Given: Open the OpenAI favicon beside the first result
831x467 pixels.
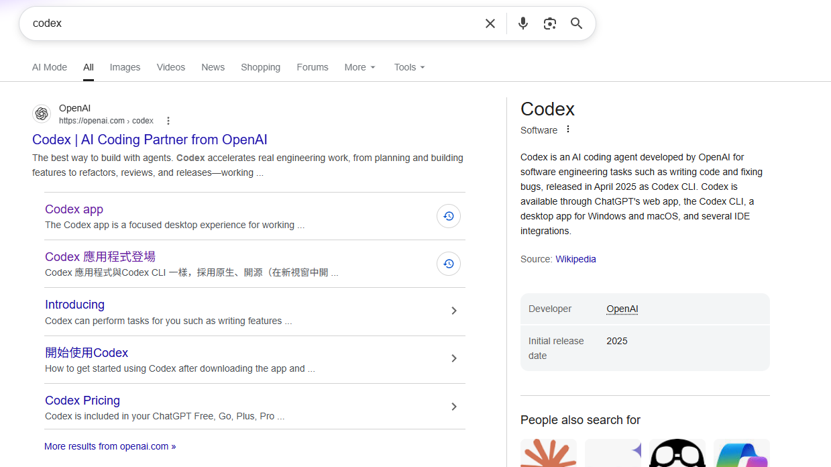Looking at the screenshot, I should [x=42, y=114].
